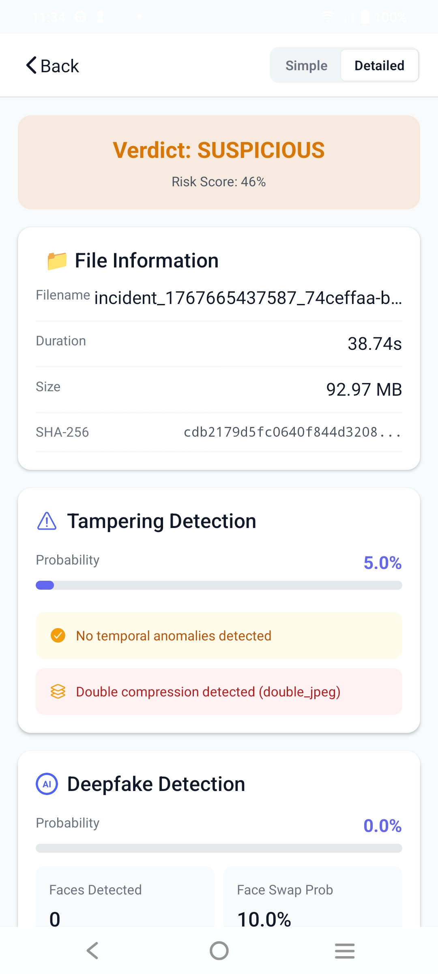Switch to the Simple view
The width and height of the screenshot is (438, 974).
click(306, 65)
